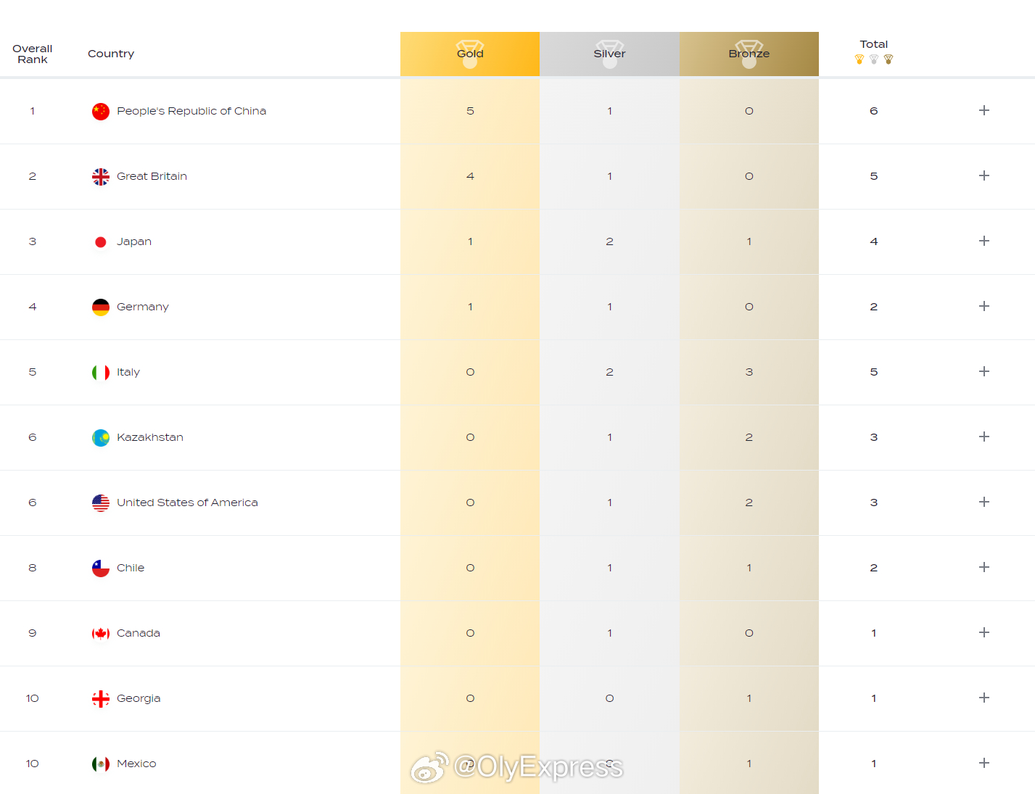Click China's flag icon
Viewport: 1035px width, 794px height.
(x=101, y=111)
